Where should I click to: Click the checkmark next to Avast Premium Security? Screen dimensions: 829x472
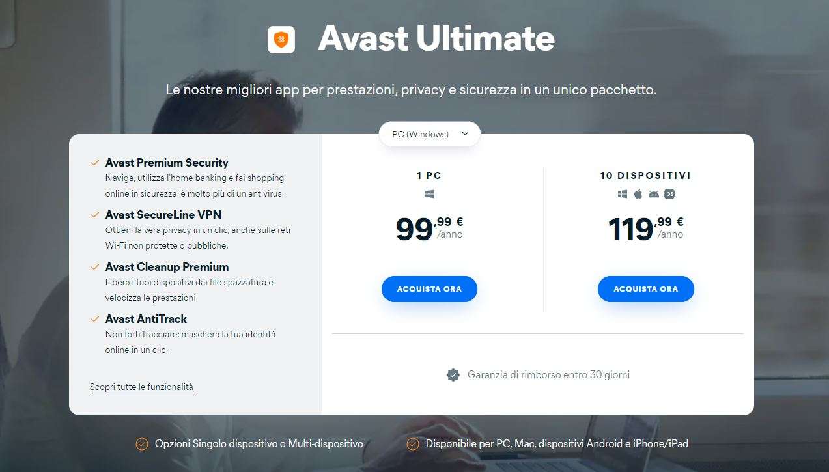click(x=95, y=163)
